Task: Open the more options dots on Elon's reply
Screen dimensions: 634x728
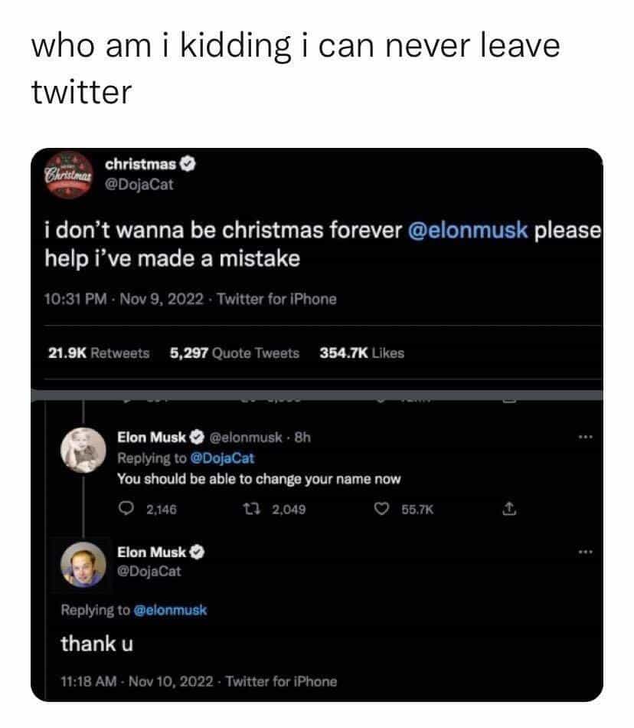Action: (586, 438)
